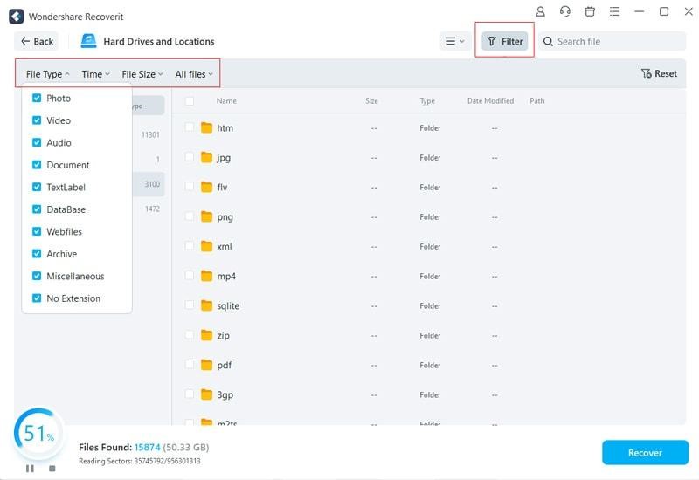Screen dimensions: 699x480
Task: Click the shopping cart icon
Action: [590, 12]
